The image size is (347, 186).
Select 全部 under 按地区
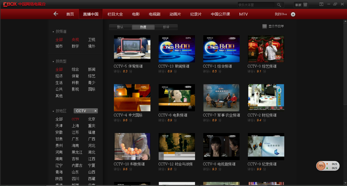tap(59, 119)
